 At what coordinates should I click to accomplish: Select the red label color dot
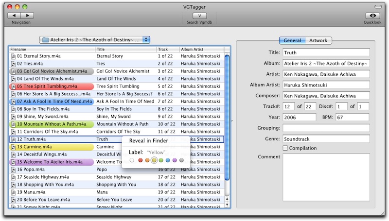140,160
